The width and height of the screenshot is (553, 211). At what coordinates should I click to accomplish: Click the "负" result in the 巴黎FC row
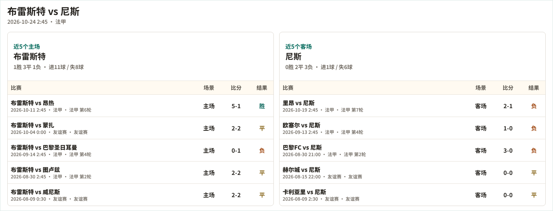(x=534, y=150)
